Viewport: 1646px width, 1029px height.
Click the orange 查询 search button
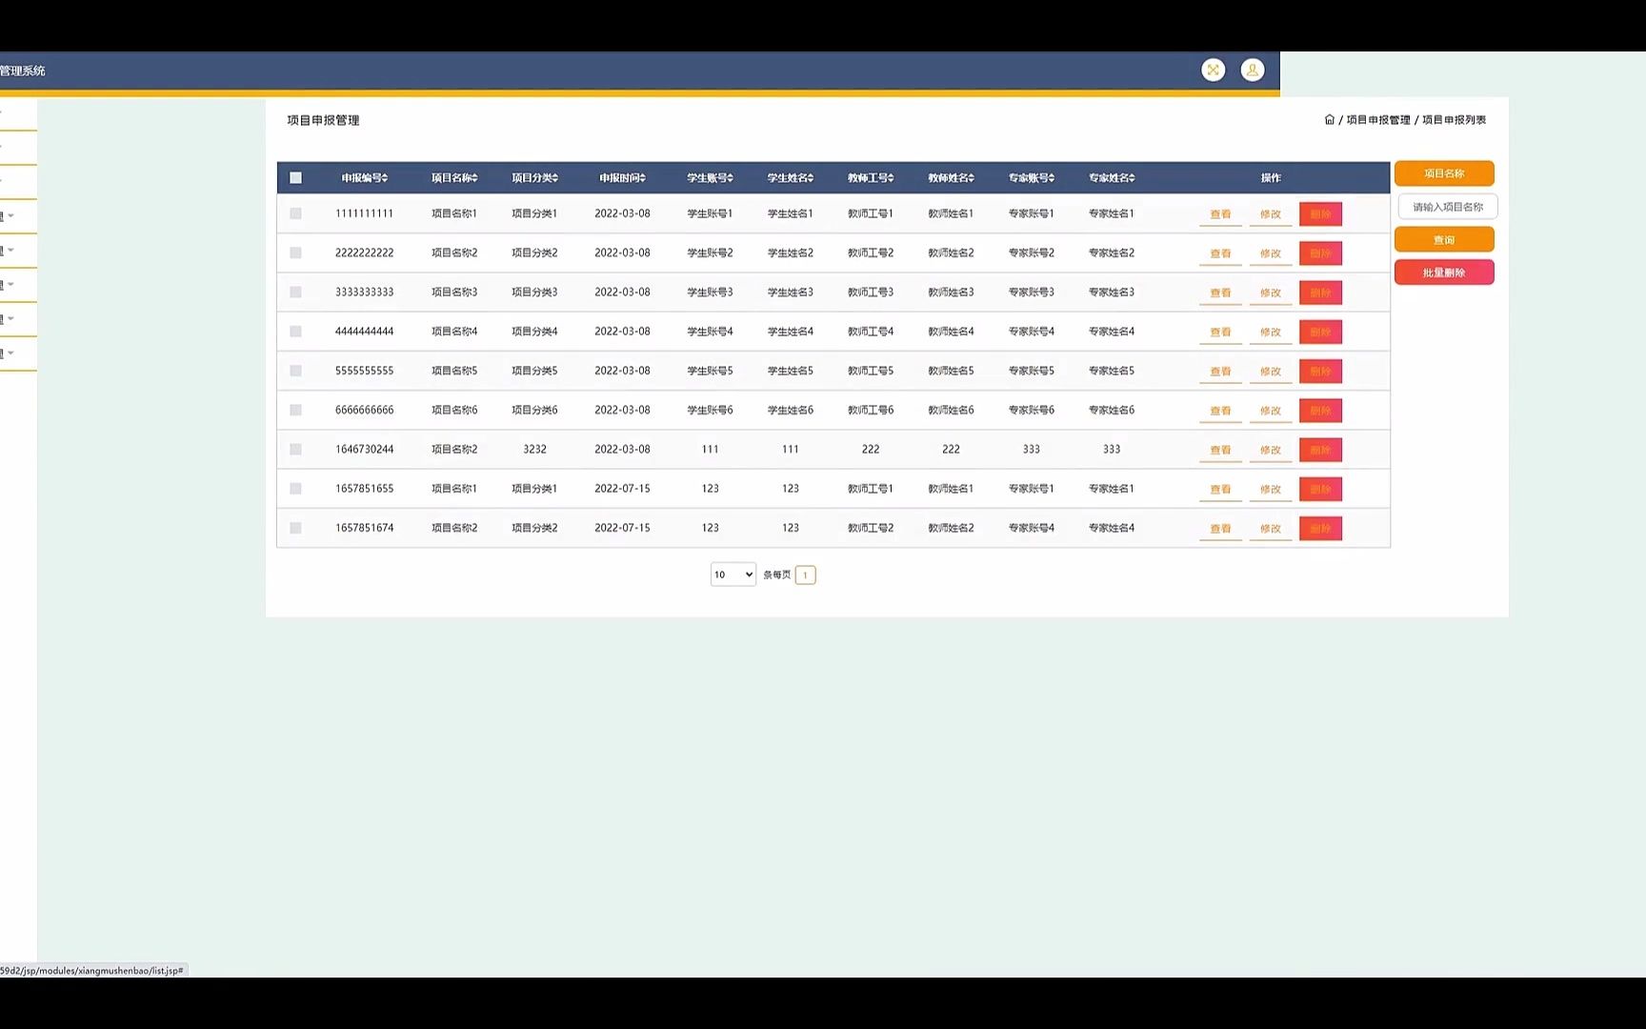(1444, 239)
